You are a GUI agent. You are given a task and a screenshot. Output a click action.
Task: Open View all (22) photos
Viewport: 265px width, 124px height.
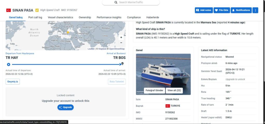[x=174, y=90]
